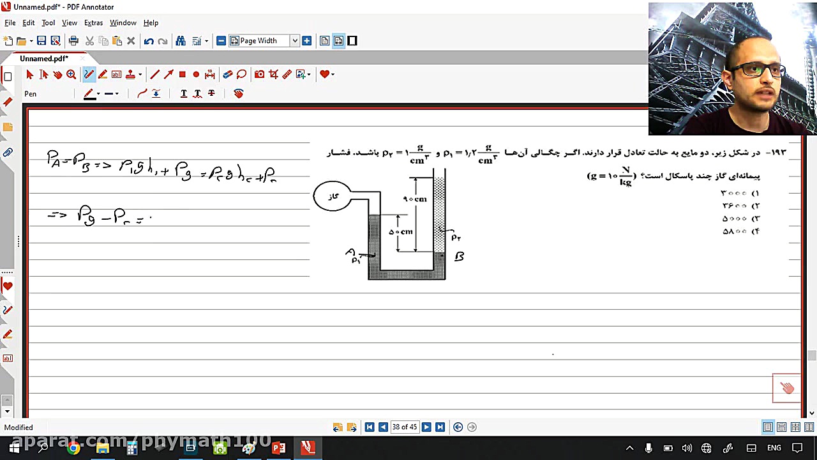Open the Page Width zoom dropdown
The width and height of the screenshot is (817, 460).
point(295,41)
